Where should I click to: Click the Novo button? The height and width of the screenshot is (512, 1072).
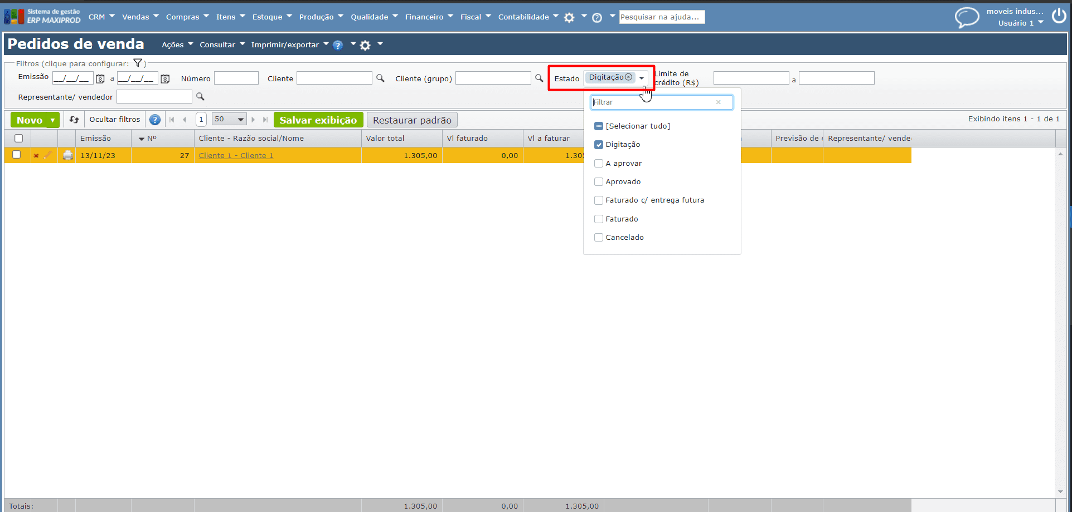(30, 120)
